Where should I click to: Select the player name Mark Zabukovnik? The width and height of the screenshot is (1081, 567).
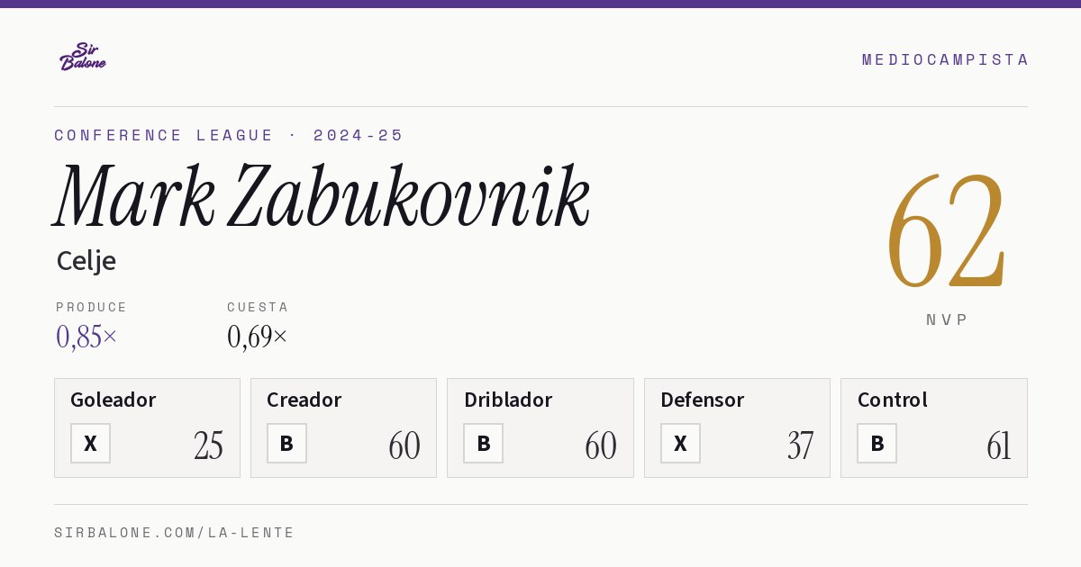pos(322,197)
